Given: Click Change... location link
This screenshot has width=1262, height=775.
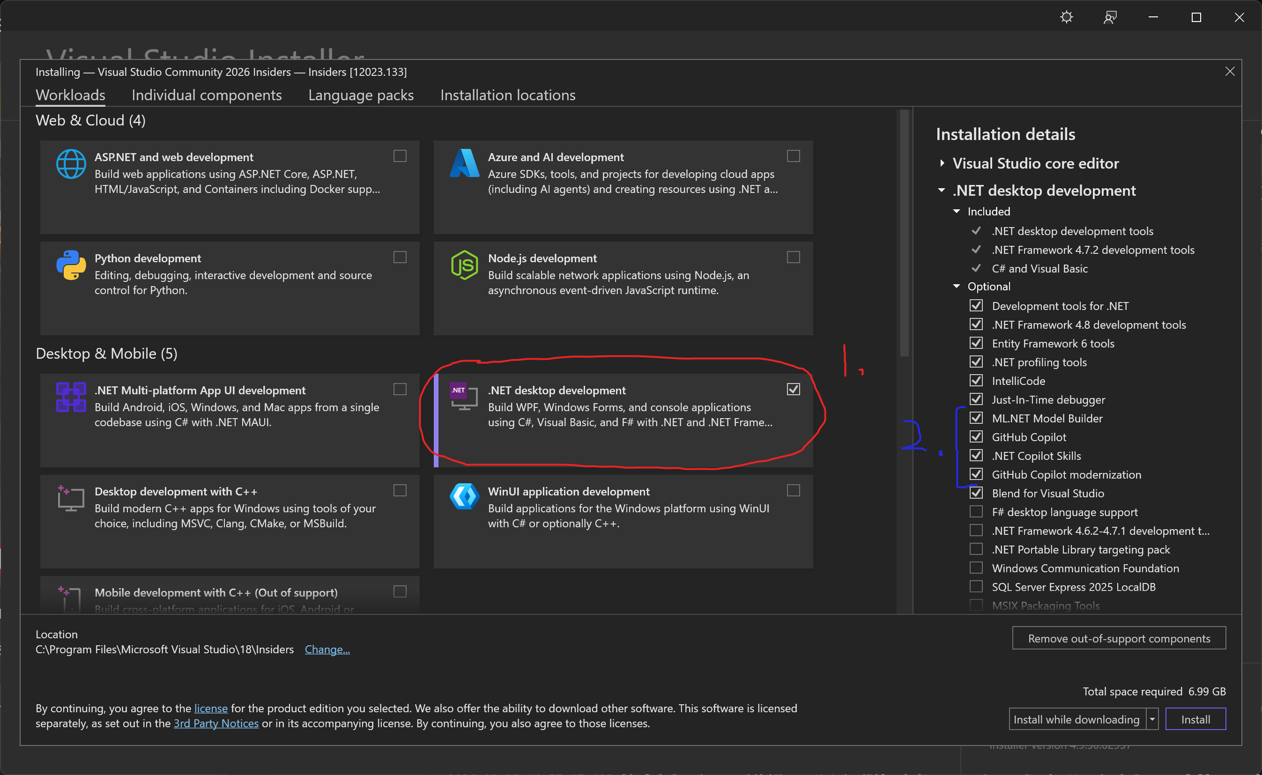Looking at the screenshot, I should pos(327,650).
